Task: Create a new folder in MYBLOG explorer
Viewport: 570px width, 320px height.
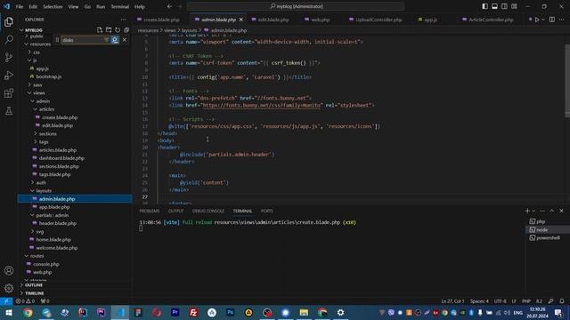Action: pos(109,29)
